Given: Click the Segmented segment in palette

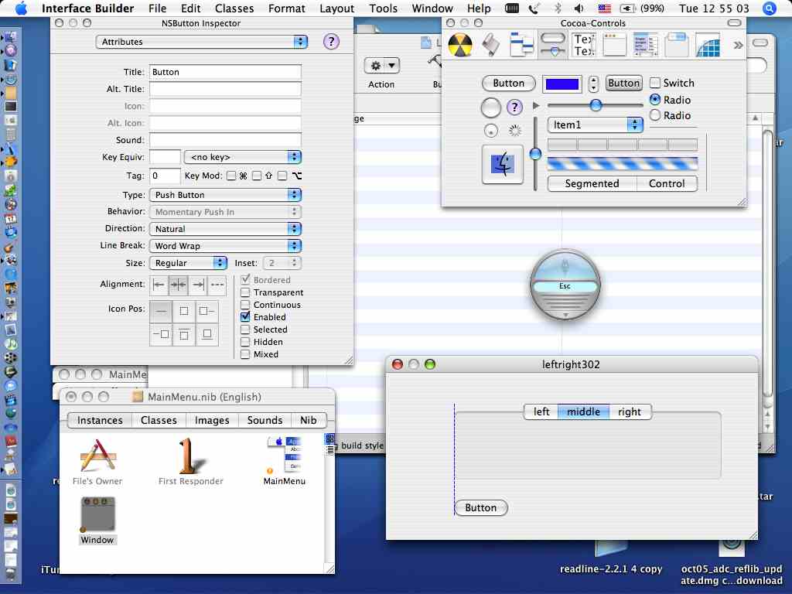Looking at the screenshot, I should coord(592,183).
